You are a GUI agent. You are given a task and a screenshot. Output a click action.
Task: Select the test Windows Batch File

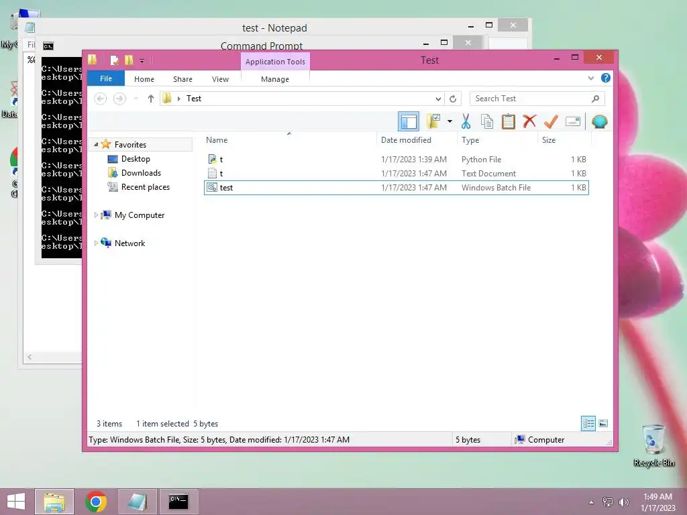click(x=396, y=188)
